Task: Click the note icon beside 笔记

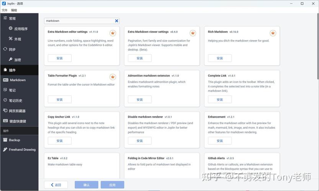Action: (5, 90)
